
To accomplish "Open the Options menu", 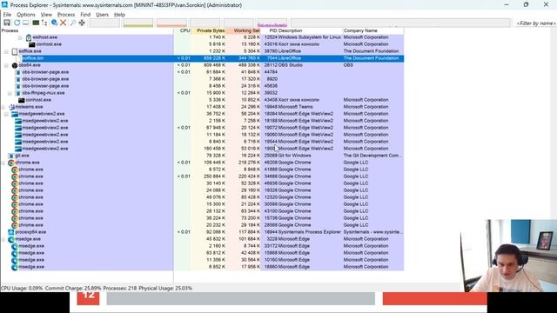I will tap(26, 15).
